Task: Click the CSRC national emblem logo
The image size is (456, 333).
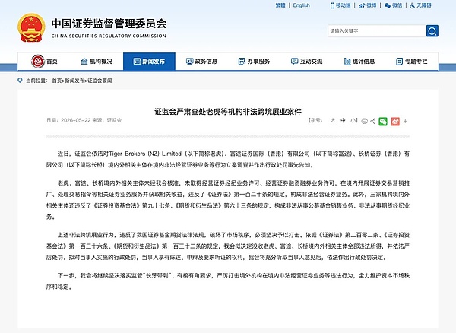Action: click(x=31, y=27)
